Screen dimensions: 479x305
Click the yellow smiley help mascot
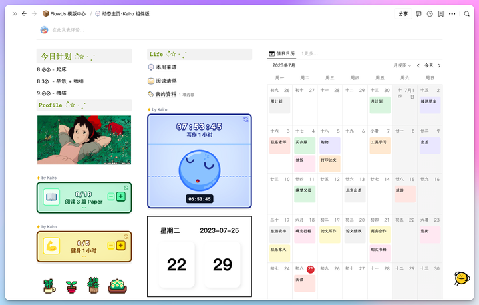pyautogui.click(x=460, y=278)
